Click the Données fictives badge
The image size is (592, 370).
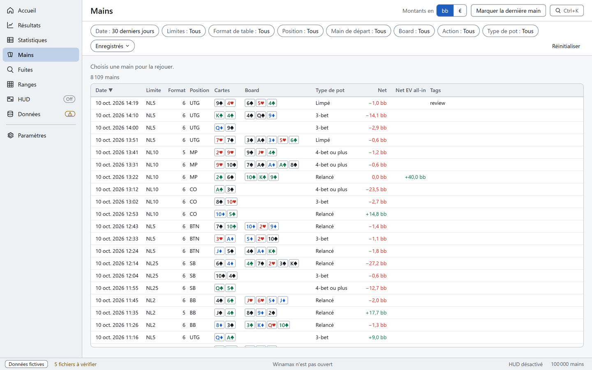click(26, 364)
